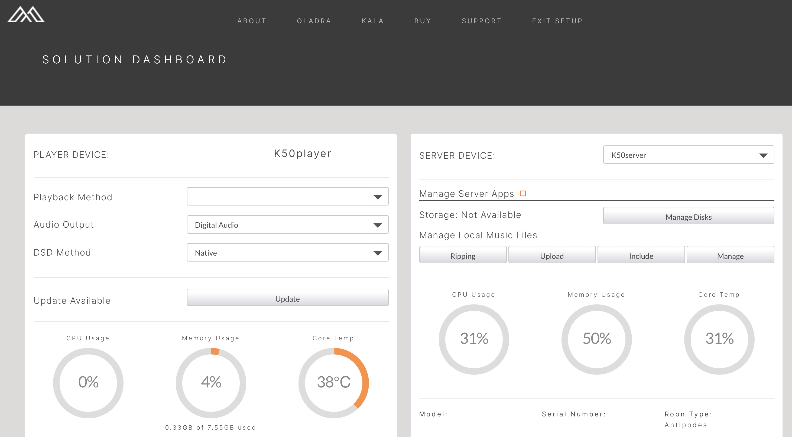Expand the Audio Output Digital Audio dropdown
Viewport: 792px width, 437px height.
coord(287,225)
